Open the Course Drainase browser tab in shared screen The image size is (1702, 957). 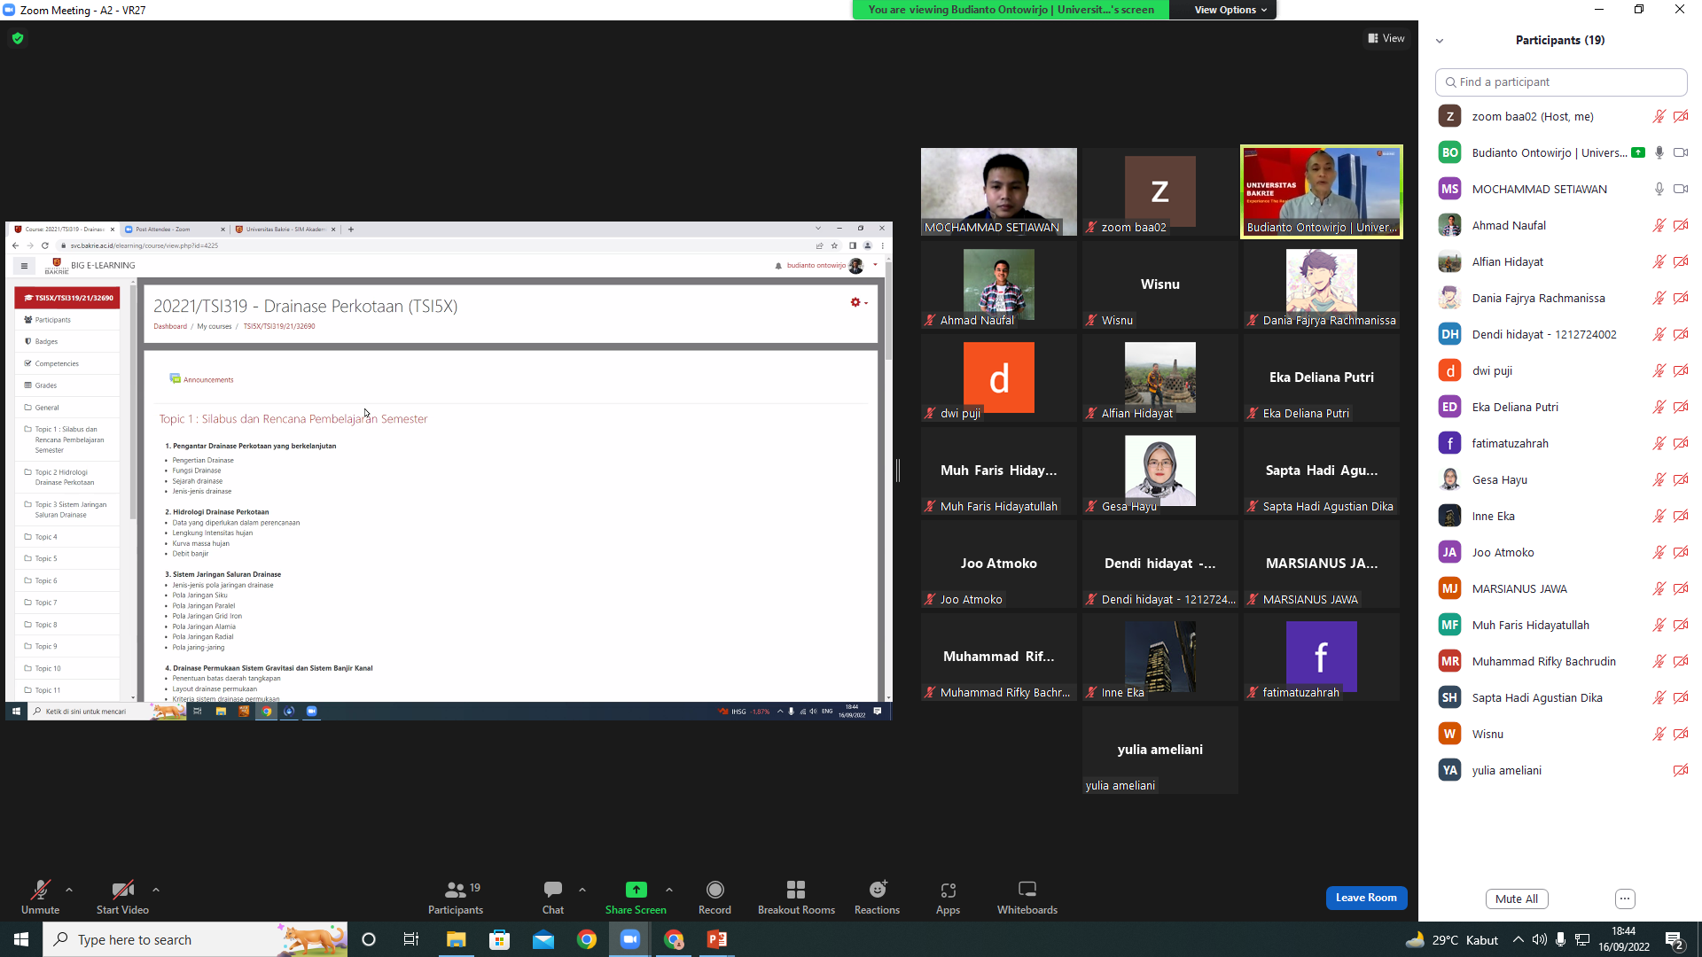(64, 229)
